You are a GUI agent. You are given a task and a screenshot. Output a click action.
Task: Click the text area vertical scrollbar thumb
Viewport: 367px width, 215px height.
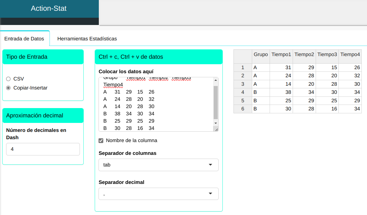216,102
